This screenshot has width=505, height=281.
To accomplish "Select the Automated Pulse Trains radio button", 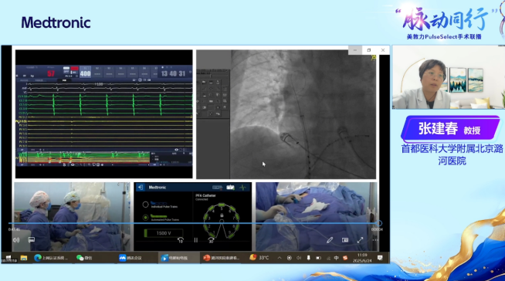I will pos(145,218).
